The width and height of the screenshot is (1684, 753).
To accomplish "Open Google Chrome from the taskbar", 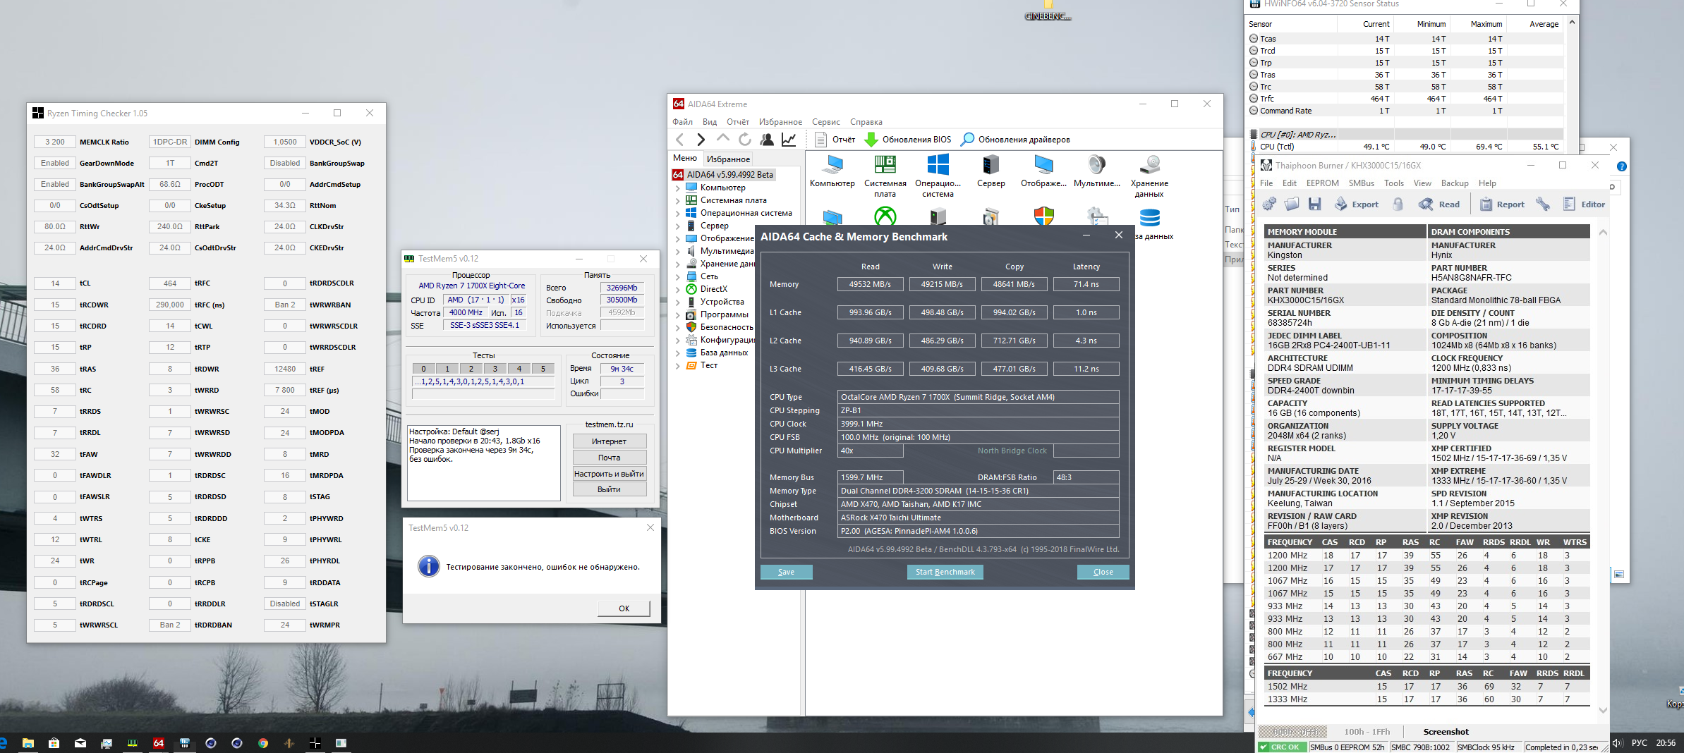I will click(x=263, y=743).
